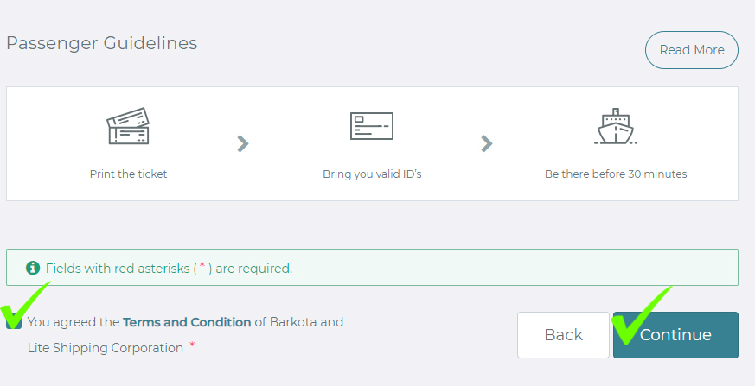Open the Terms and Condition link

coord(187,322)
